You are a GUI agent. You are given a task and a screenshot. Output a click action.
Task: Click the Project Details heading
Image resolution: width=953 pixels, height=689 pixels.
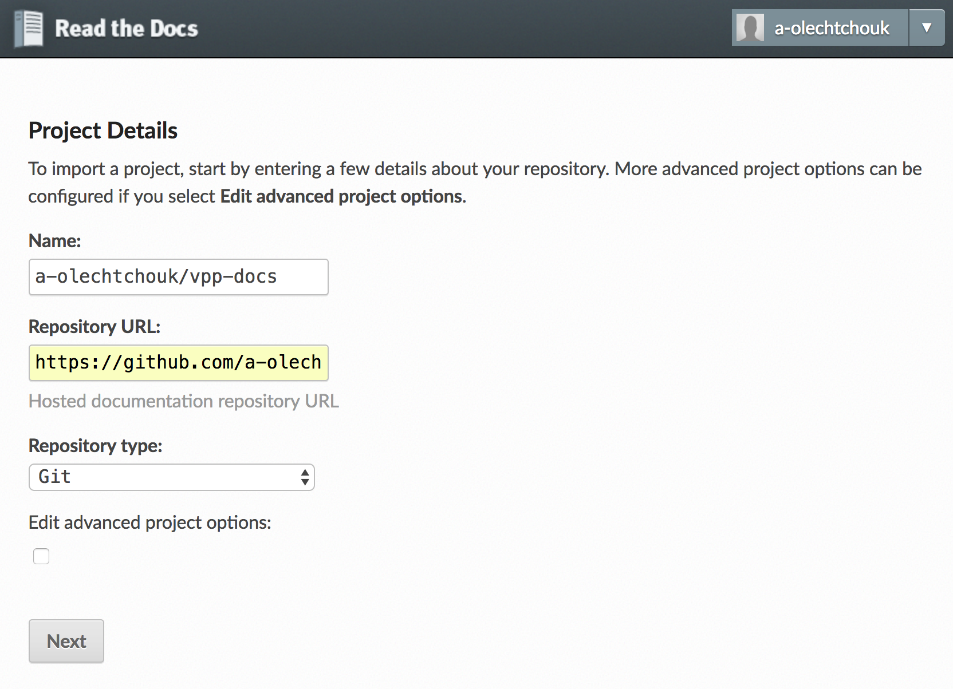pos(103,130)
